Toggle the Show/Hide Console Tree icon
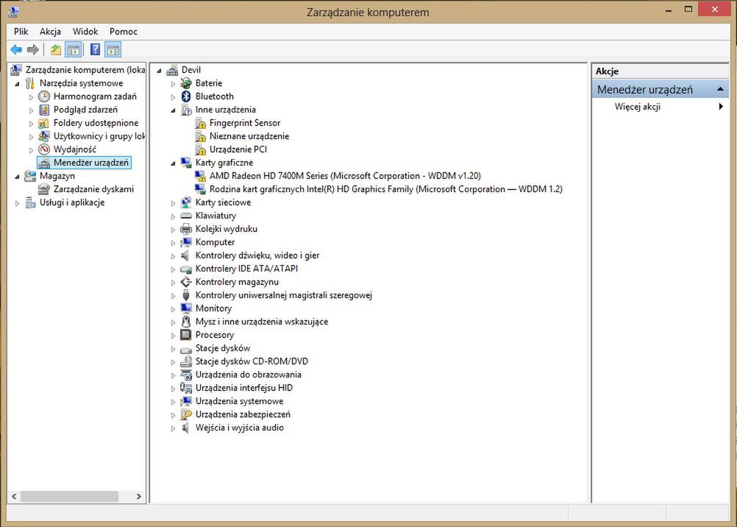Image resolution: width=737 pixels, height=527 pixels. (74, 49)
